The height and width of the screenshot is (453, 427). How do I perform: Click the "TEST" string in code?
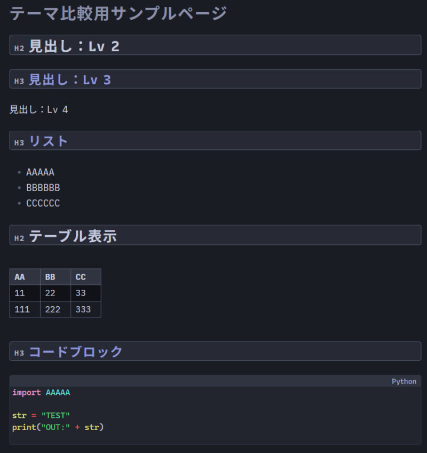click(56, 415)
